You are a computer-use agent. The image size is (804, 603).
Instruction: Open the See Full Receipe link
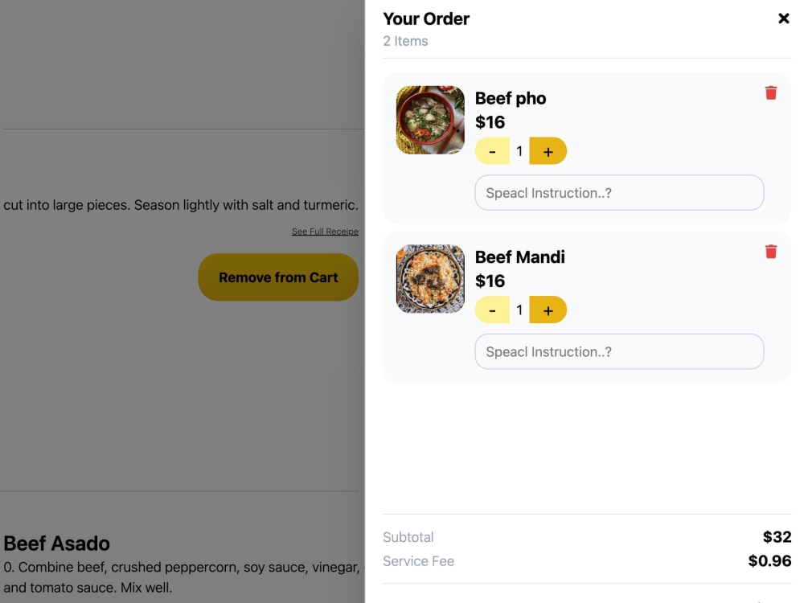click(x=325, y=232)
